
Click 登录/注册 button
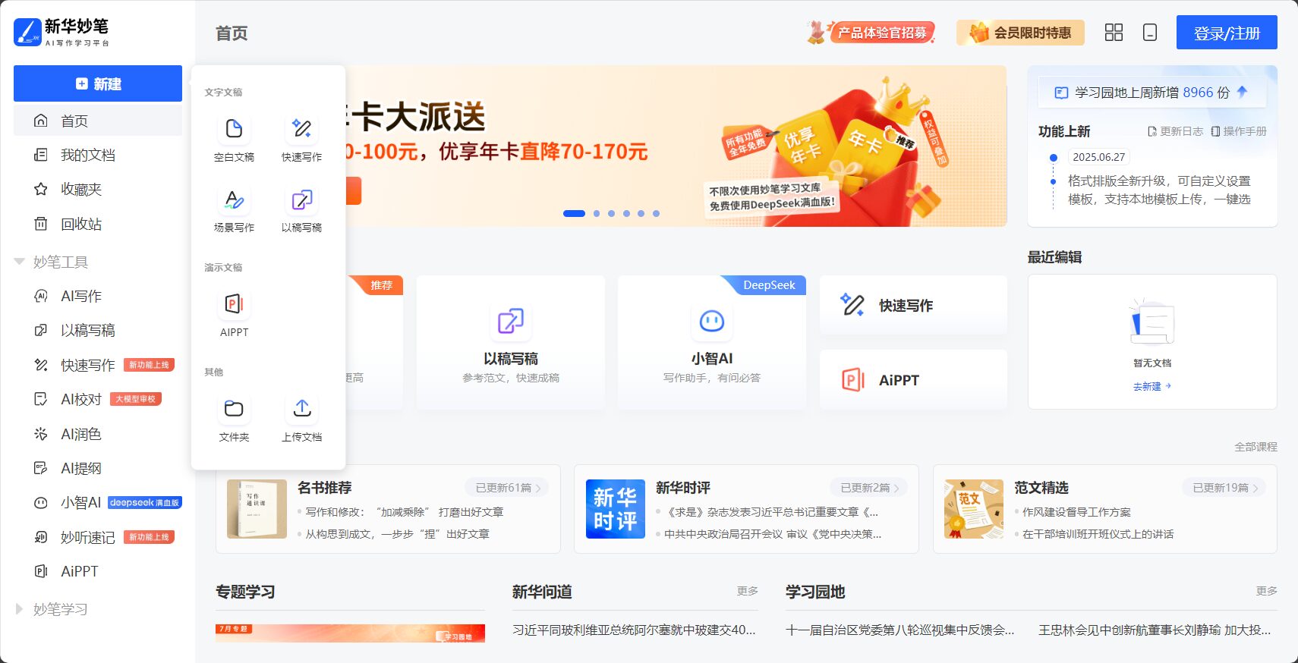coord(1227,33)
